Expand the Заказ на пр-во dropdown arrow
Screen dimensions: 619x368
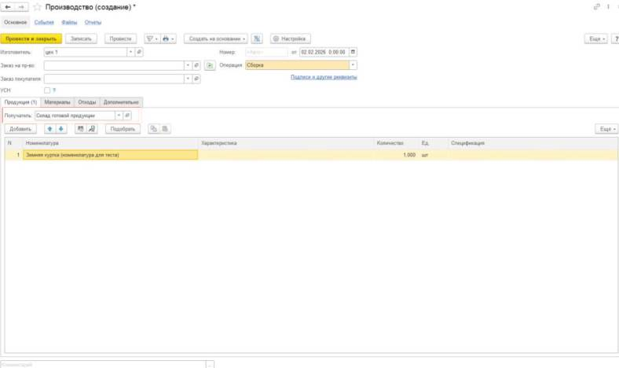[188, 65]
